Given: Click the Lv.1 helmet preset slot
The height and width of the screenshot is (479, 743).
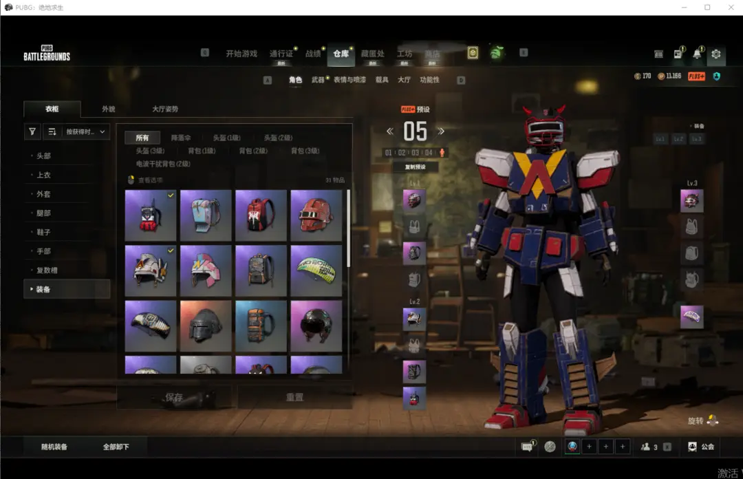Looking at the screenshot, I should 414,200.
